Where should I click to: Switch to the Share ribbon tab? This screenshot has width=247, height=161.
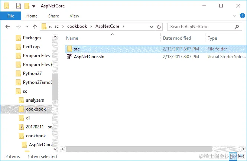pos(53,16)
